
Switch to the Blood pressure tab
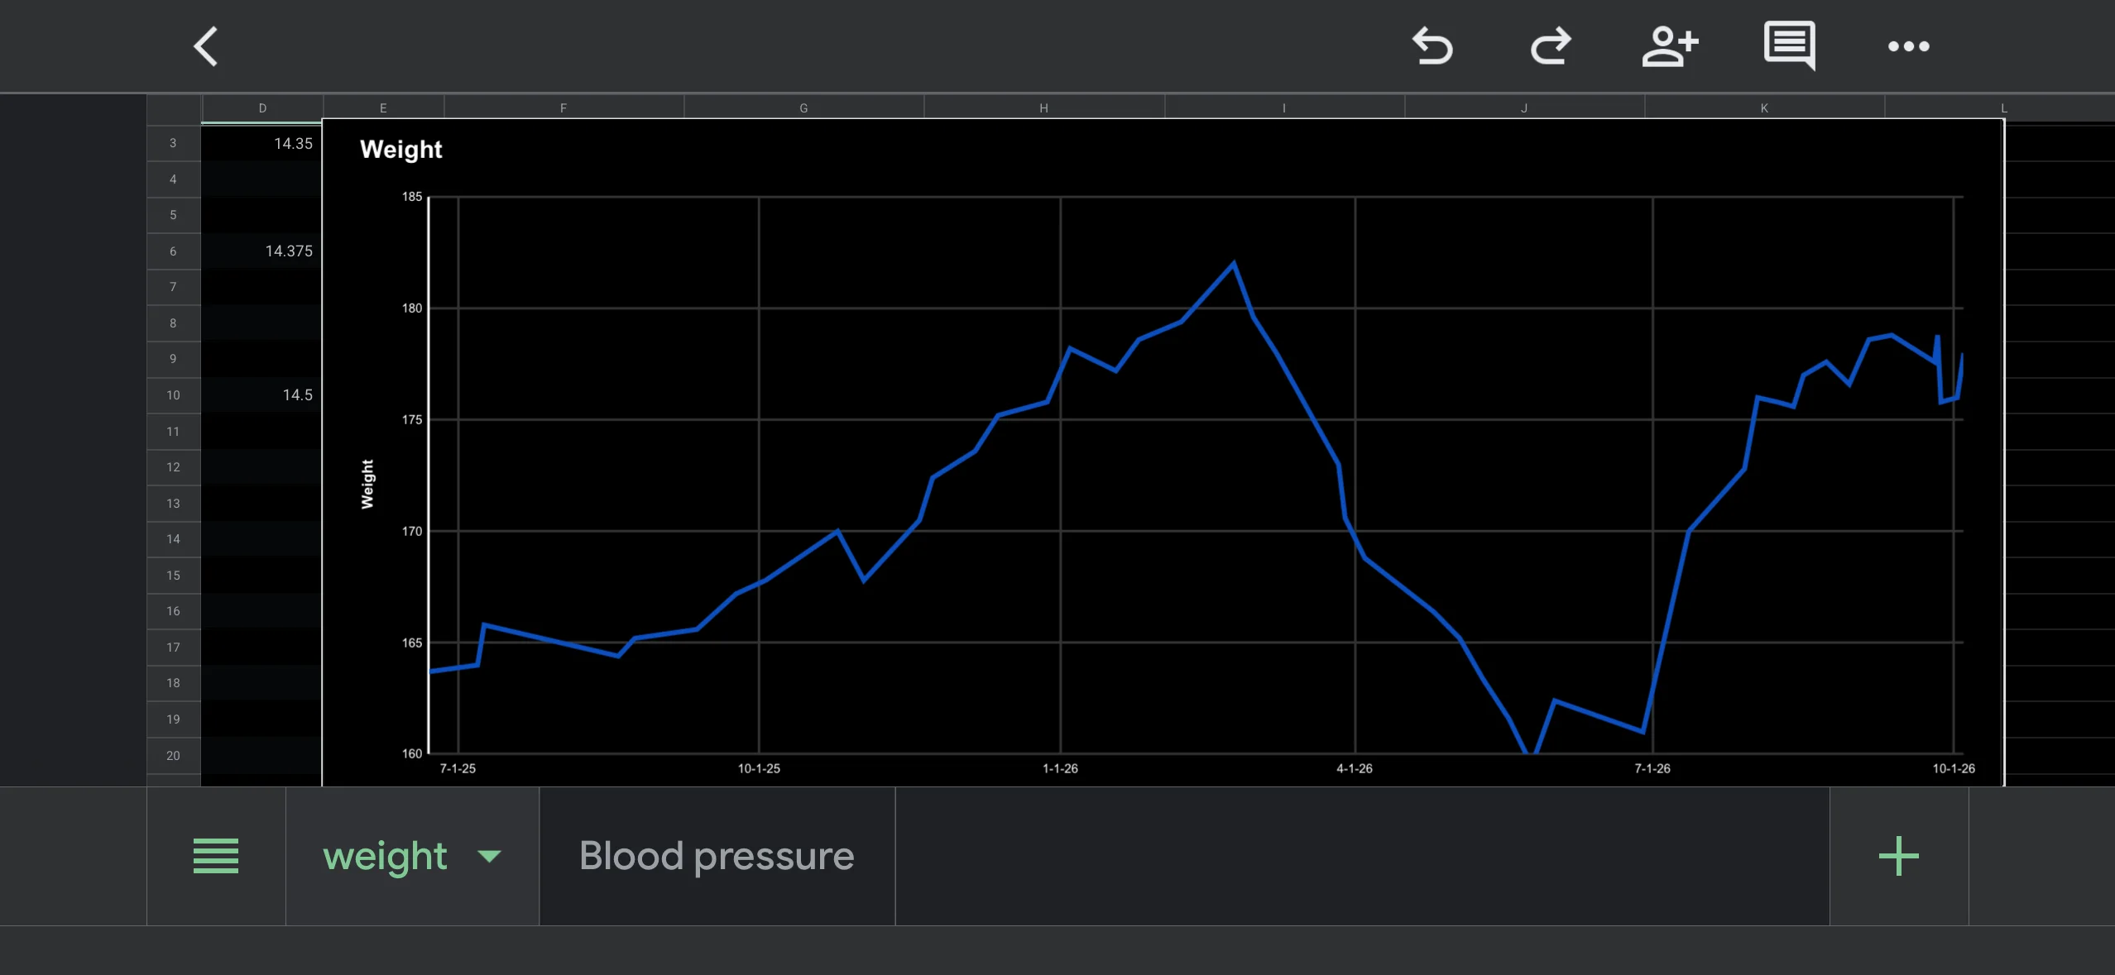click(x=717, y=856)
